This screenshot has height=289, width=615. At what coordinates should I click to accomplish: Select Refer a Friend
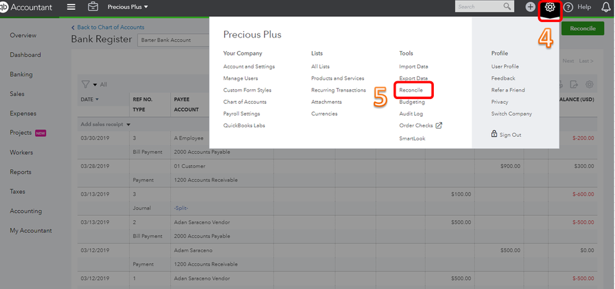pyautogui.click(x=508, y=90)
